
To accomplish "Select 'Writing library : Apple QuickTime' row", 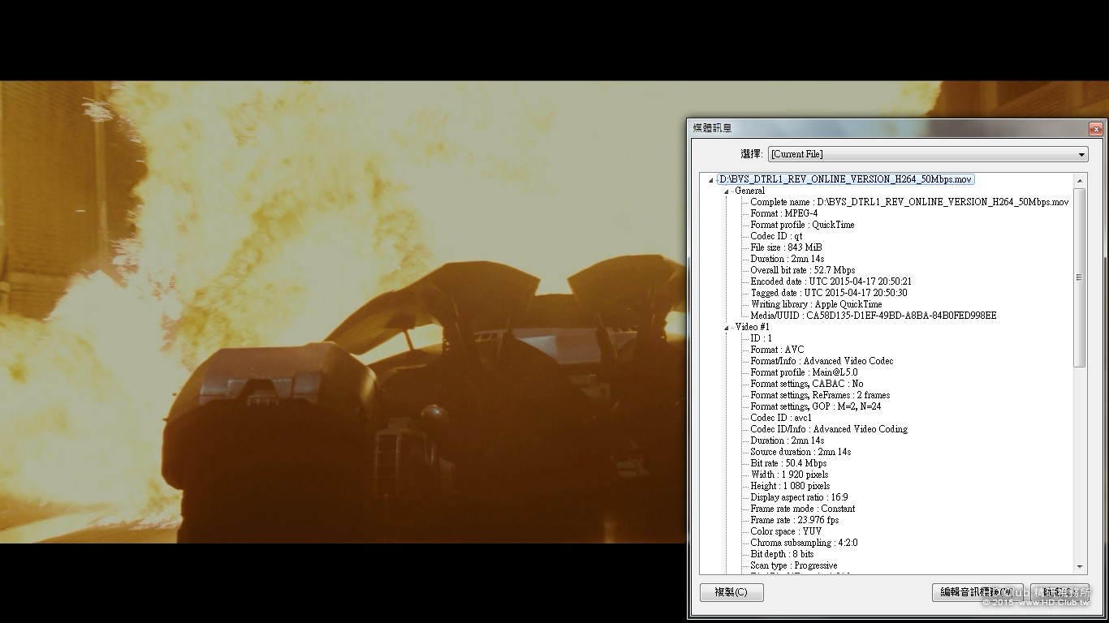I will pyautogui.click(x=816, y=304).
